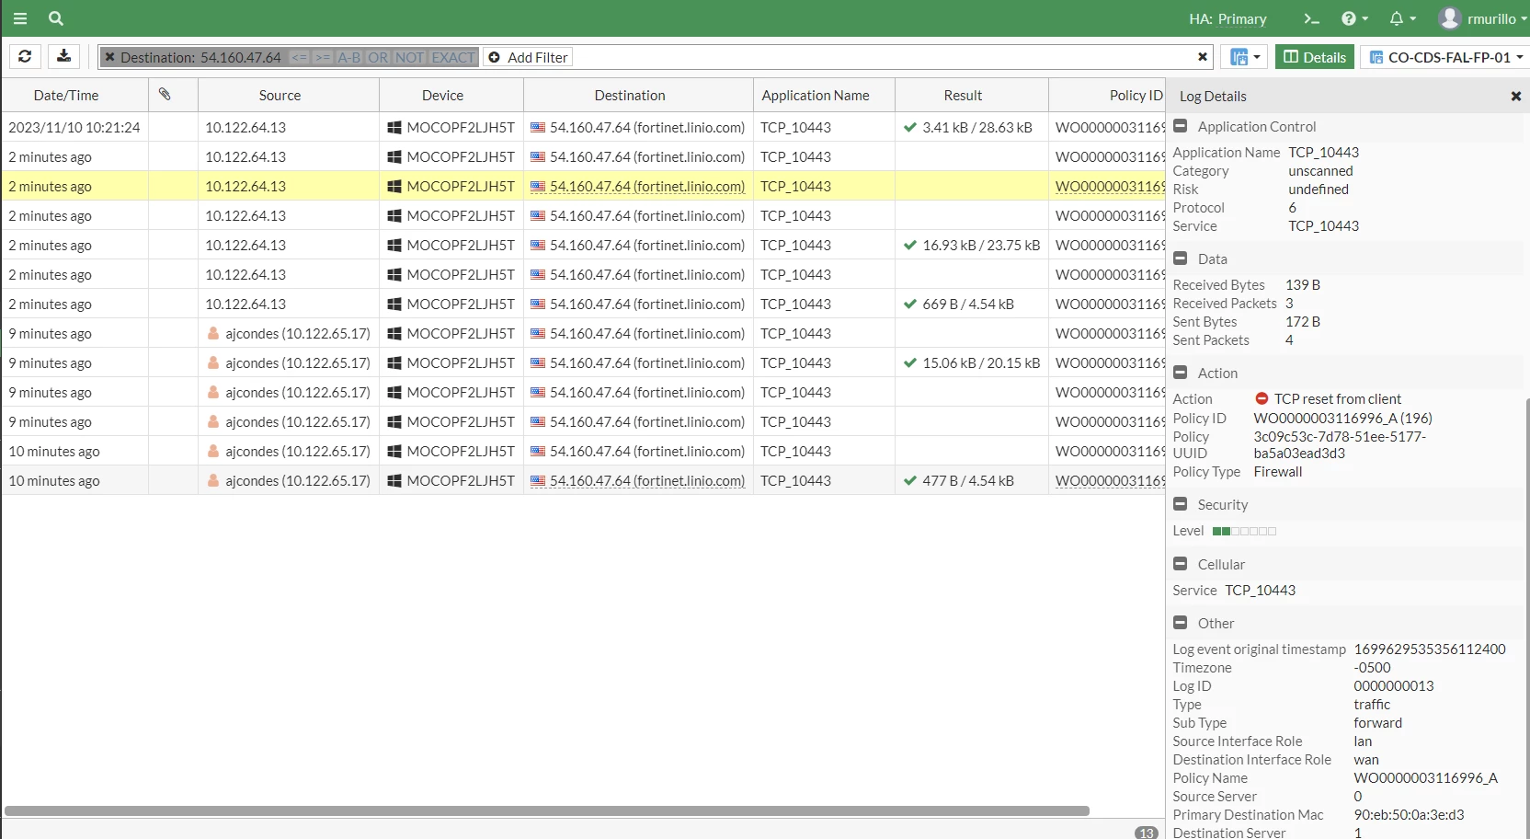Download the log entries
1530x839 pixels.
pyautogui.click(x=63, y=56)
